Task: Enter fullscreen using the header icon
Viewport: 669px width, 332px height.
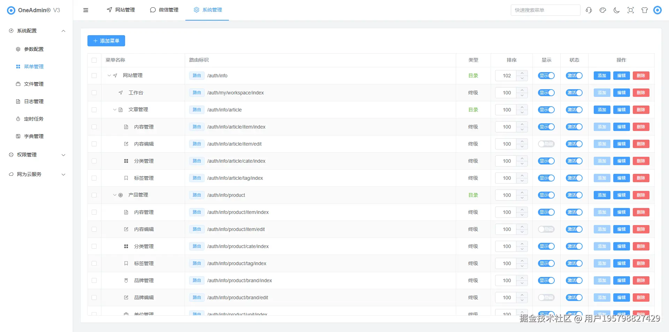Action: coord(631,10)
